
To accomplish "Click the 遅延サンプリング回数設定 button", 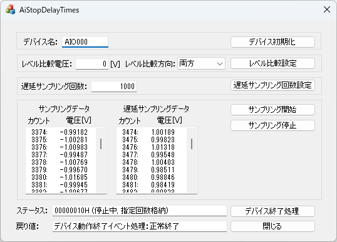I will [272, 85].
